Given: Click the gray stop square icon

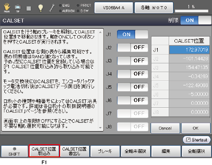Looking at the screenshot, I should (29, 8).
